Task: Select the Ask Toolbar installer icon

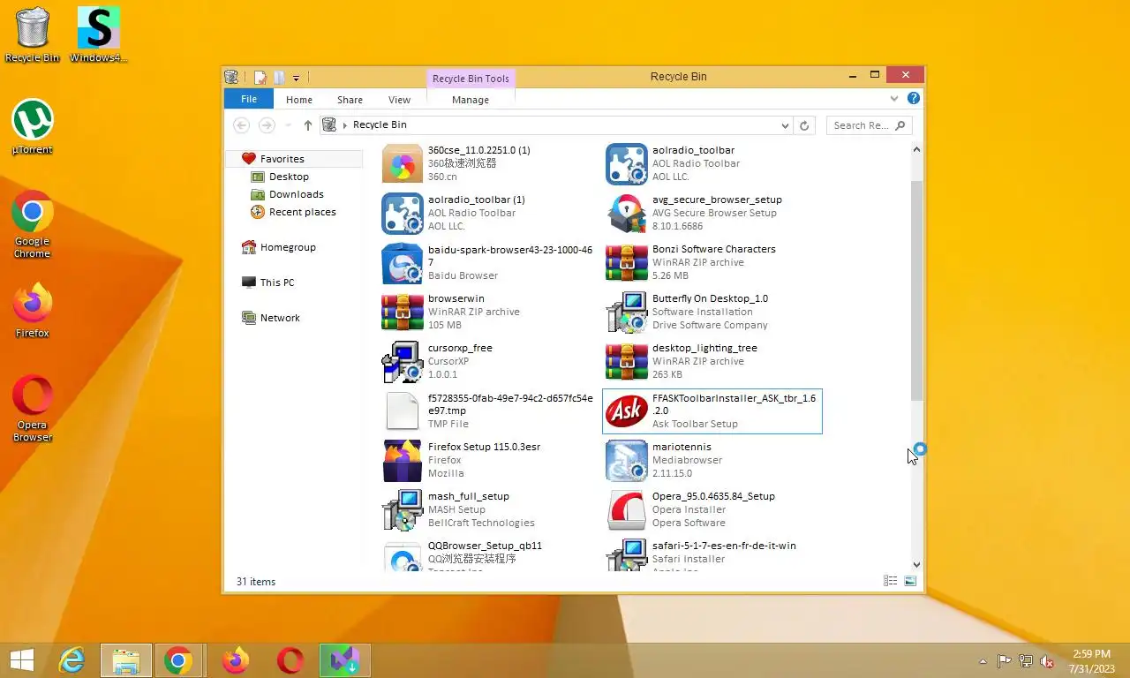Action: (x=627, y=411)
